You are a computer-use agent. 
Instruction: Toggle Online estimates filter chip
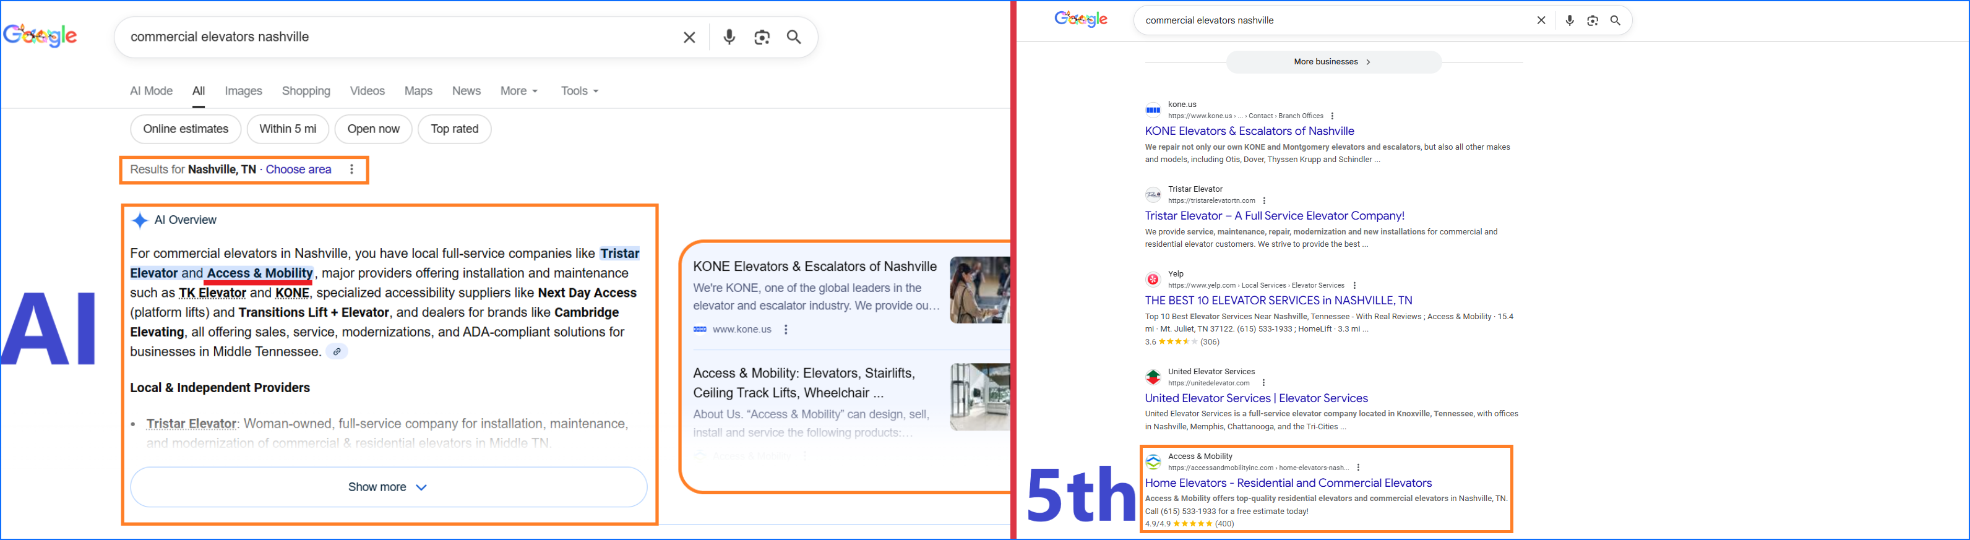click(x=186, y=129)
